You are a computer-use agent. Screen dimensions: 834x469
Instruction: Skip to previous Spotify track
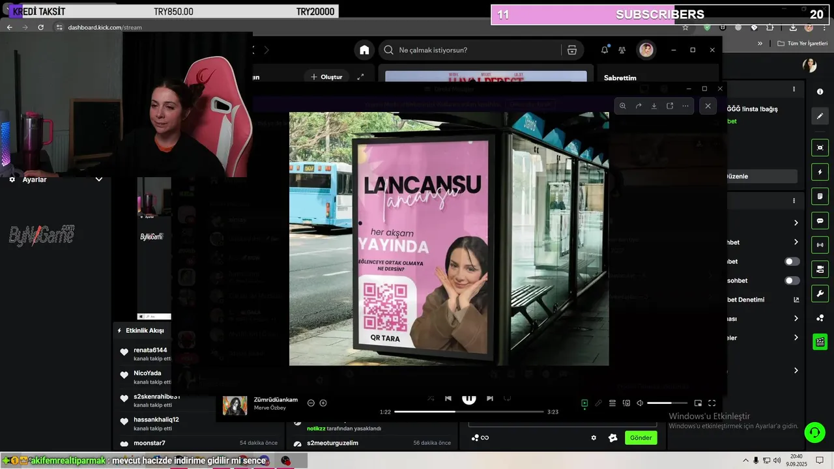pos(448,399)
